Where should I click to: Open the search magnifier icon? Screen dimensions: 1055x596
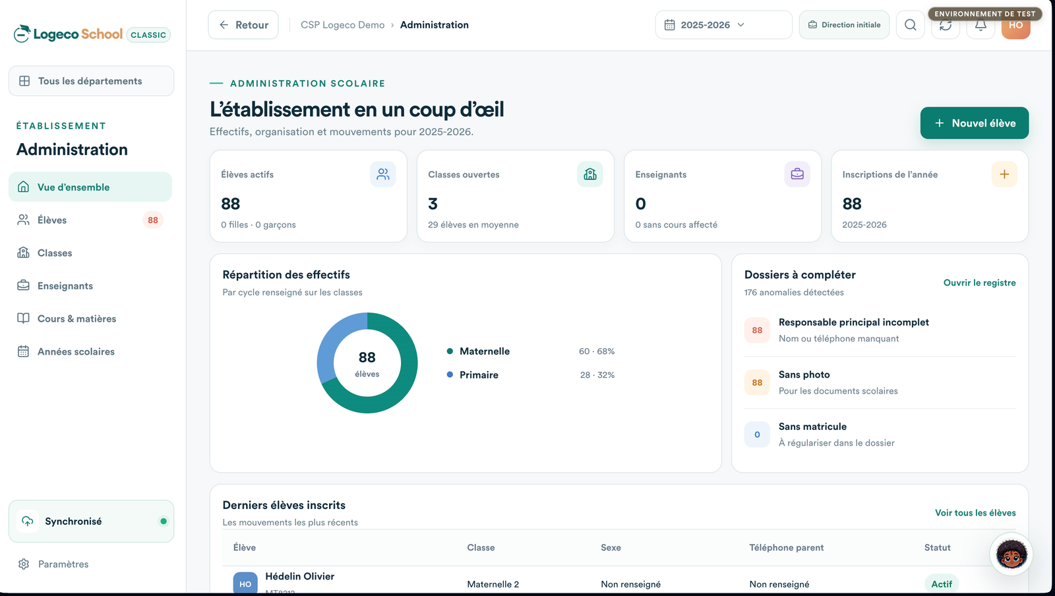coord(911,25)
